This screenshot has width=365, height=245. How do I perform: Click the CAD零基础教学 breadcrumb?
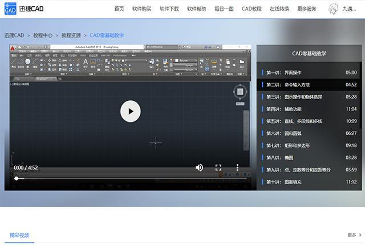click(107, 35)
